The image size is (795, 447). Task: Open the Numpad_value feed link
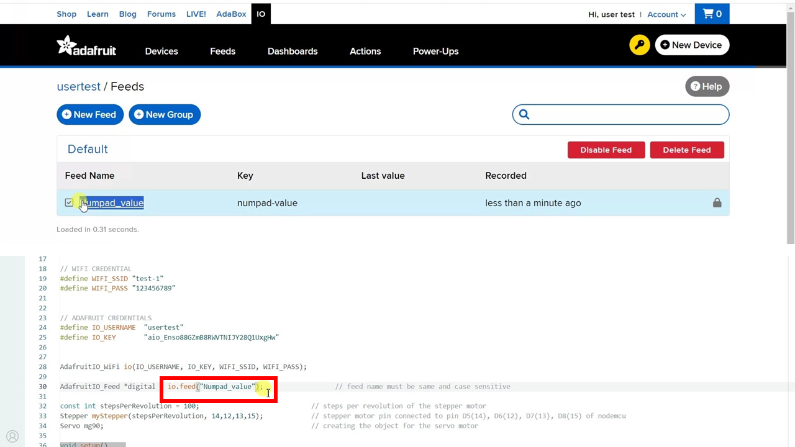112,203
